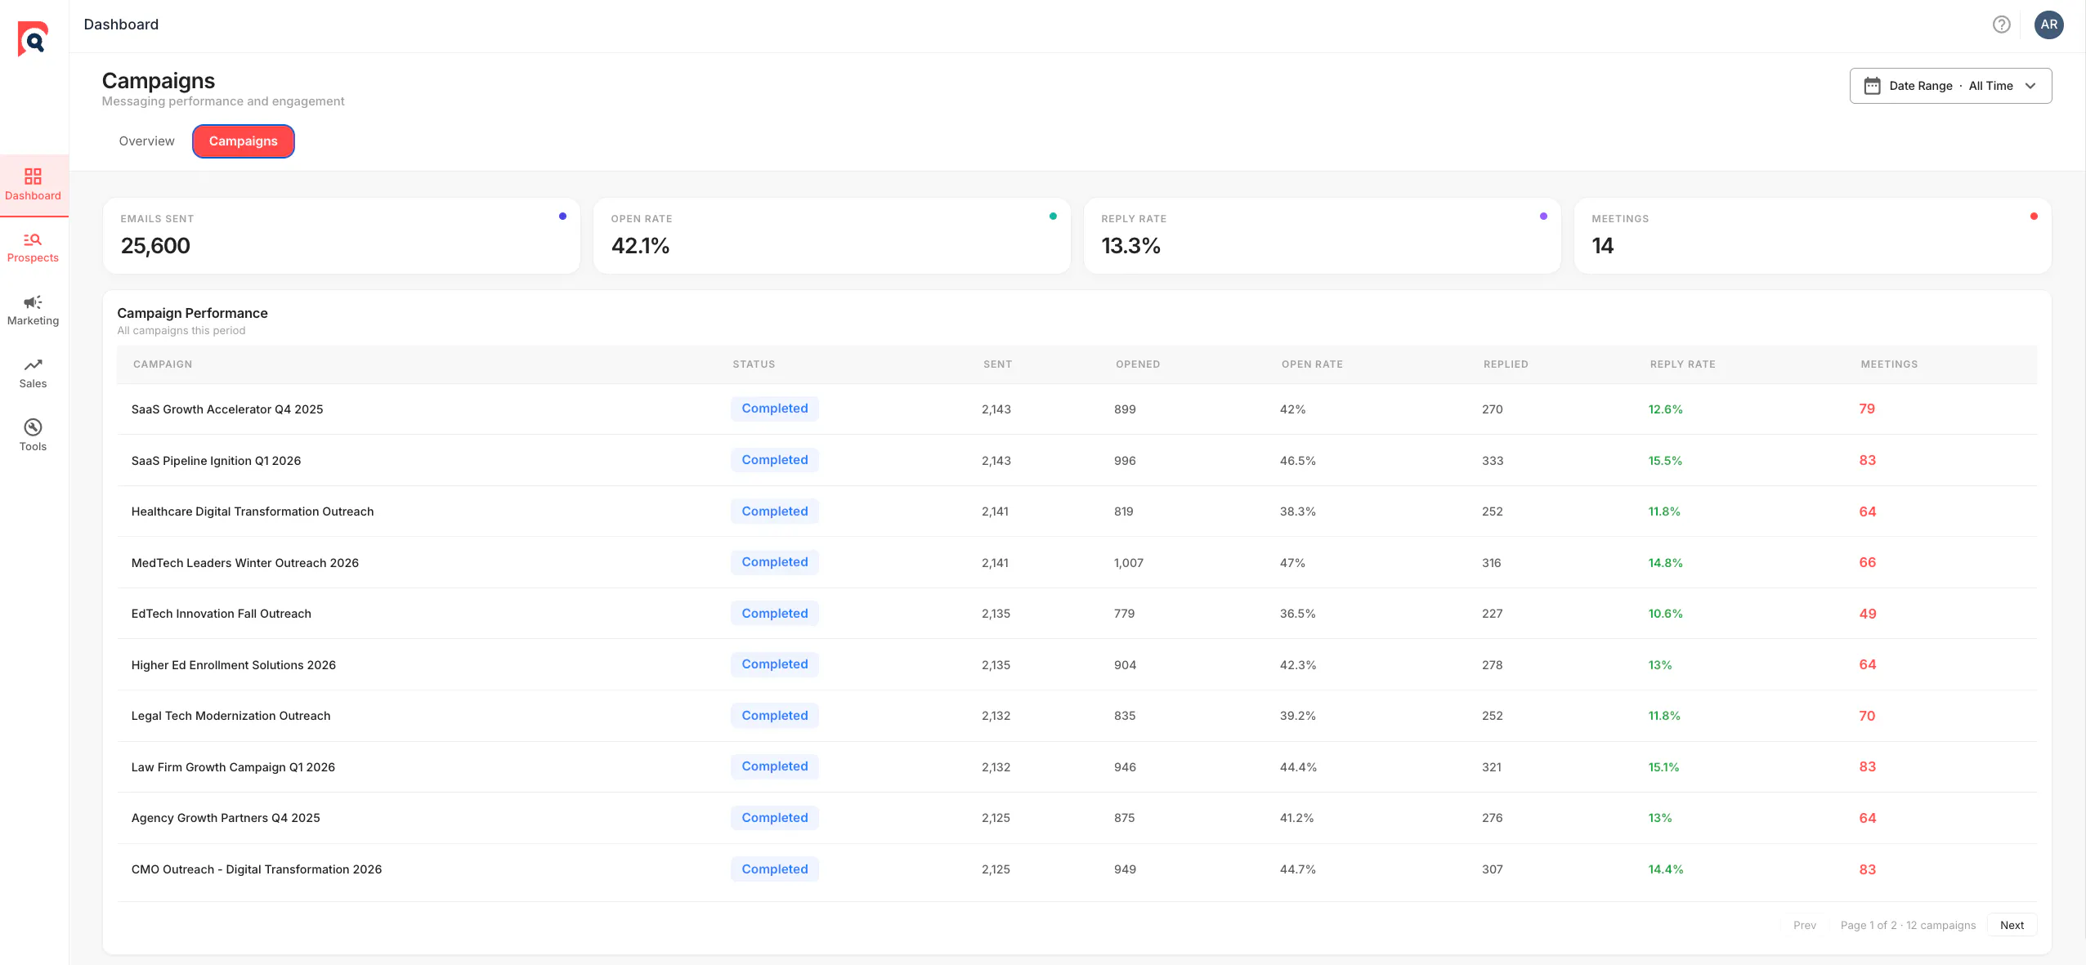Sort by the Opened column header
This screenshot has width=2086, height=965.
(1138, 364)
